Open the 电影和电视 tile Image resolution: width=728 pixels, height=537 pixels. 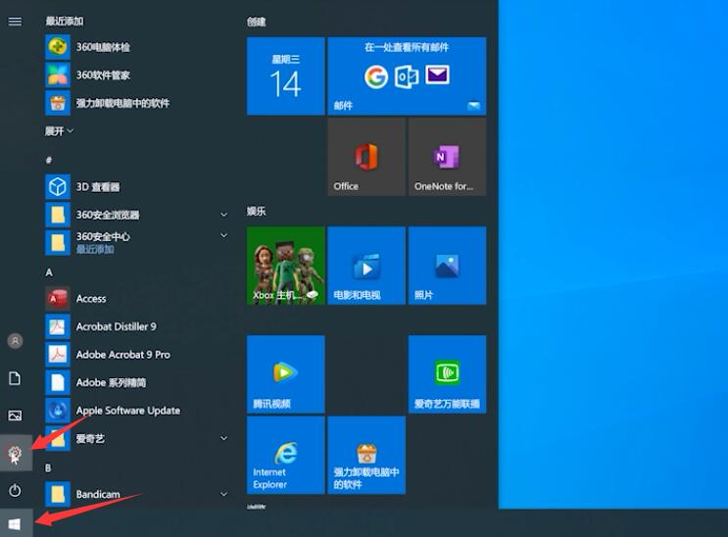tap(366, 266)
